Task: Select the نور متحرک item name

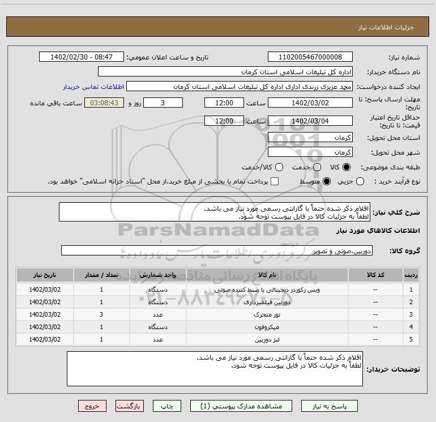Action: (267, 314)
